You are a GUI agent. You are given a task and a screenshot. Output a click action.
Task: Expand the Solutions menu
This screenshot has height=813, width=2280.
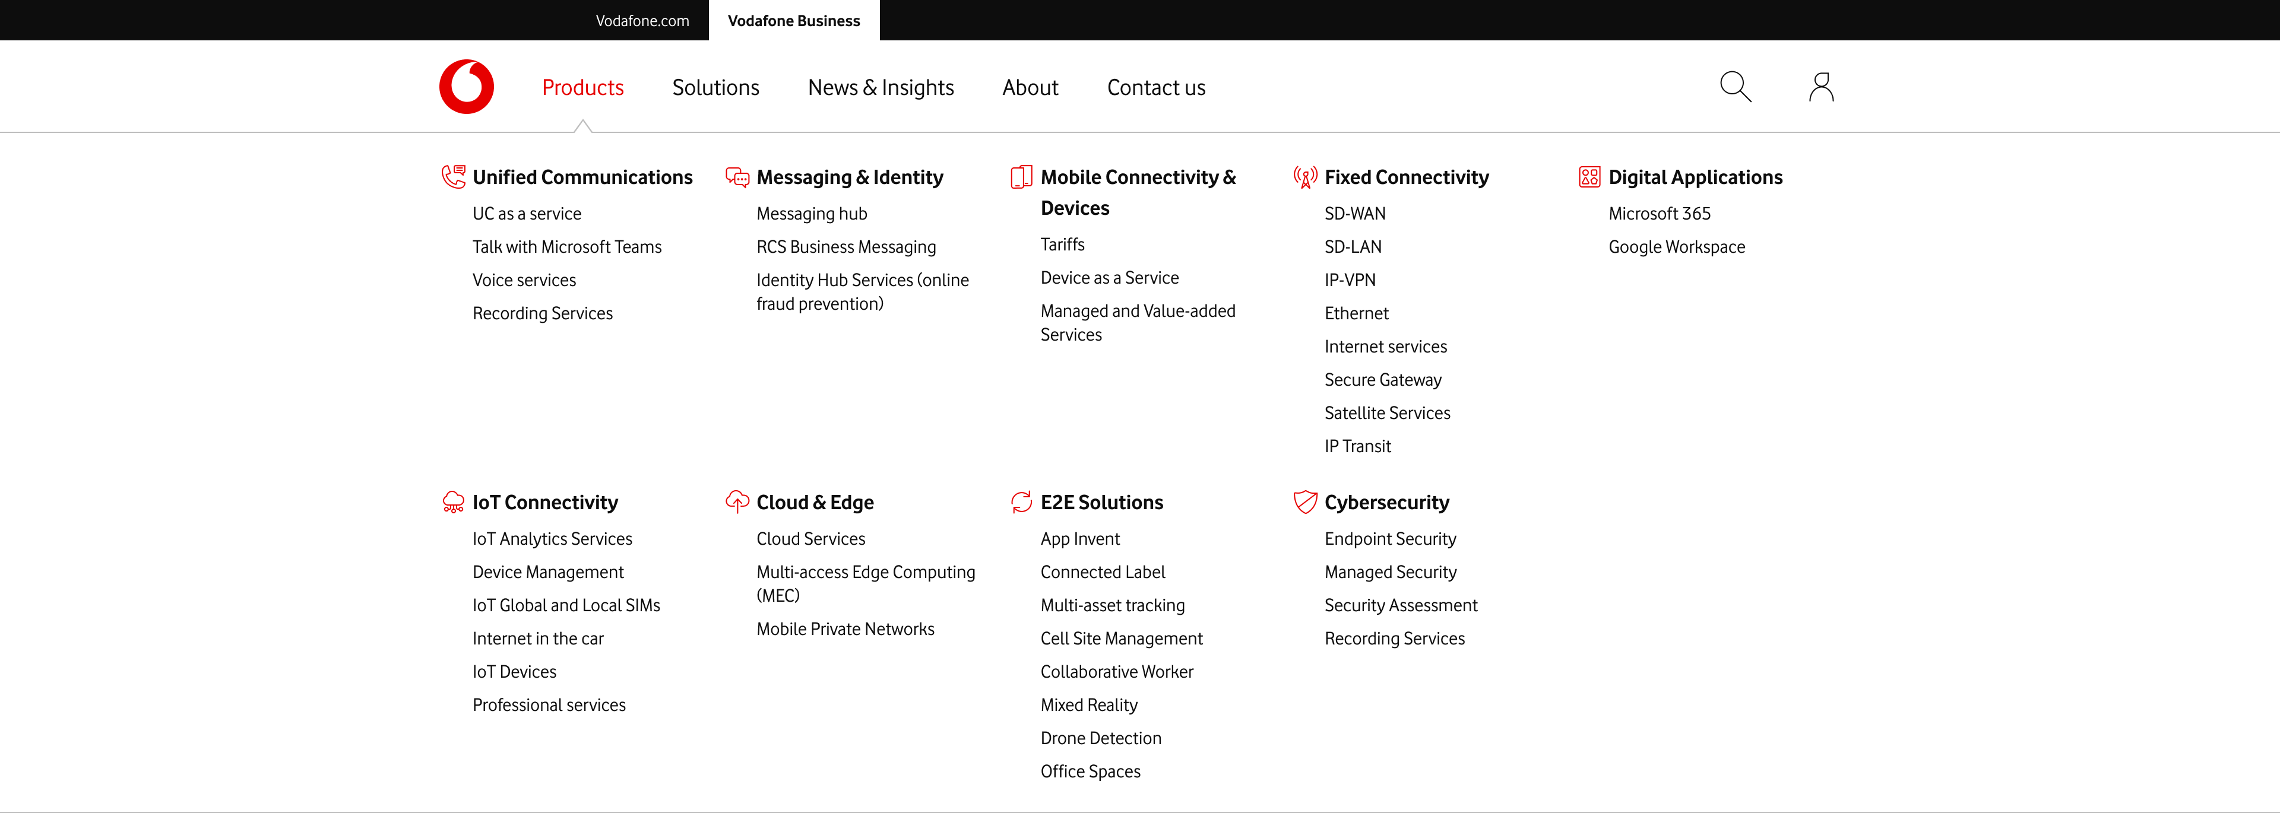point(715,88)
